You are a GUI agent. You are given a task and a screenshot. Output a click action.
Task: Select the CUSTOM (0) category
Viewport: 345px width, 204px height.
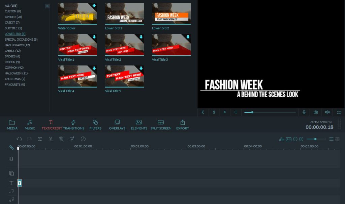tap(13, 11)
